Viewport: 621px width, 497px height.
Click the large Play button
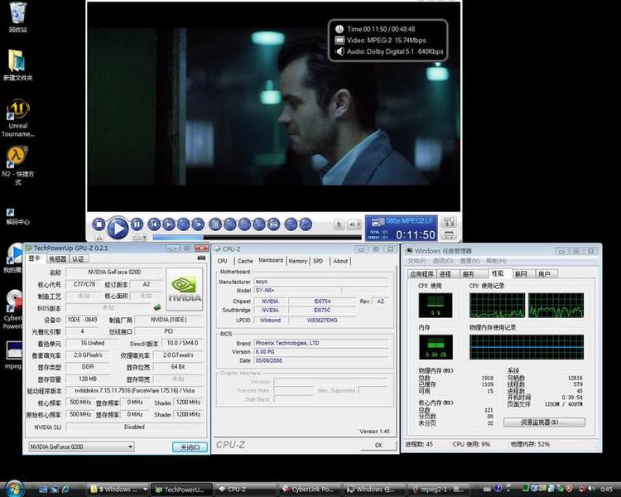(118, 228)
